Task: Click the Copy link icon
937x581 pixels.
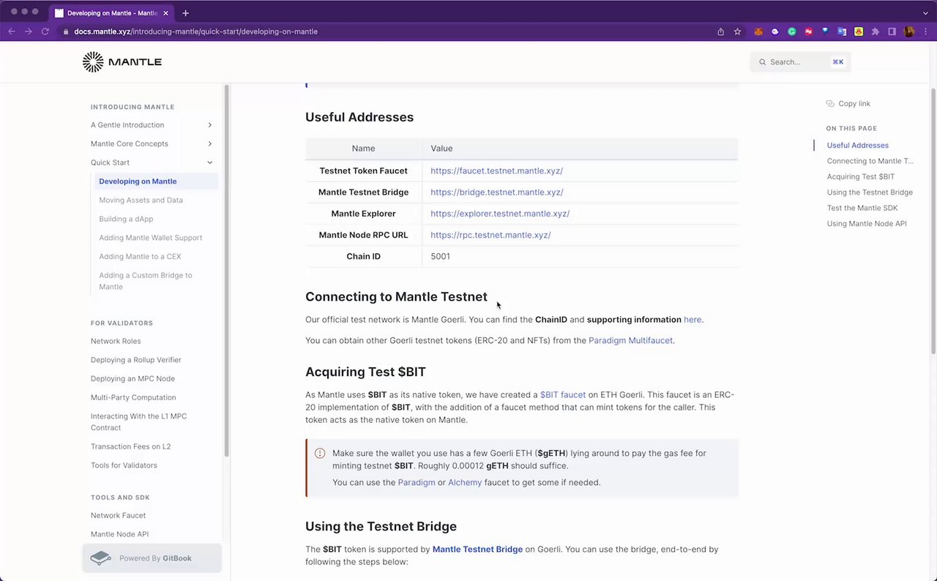Action: click(830, 104)
